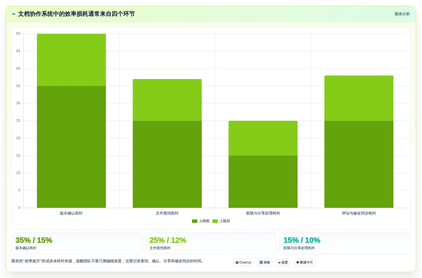This screenshot has width=422, height=278.
Task: Click the dark green 文件查找耗时 bar segment
Action: pyautogui.click(x=167, y=164)
